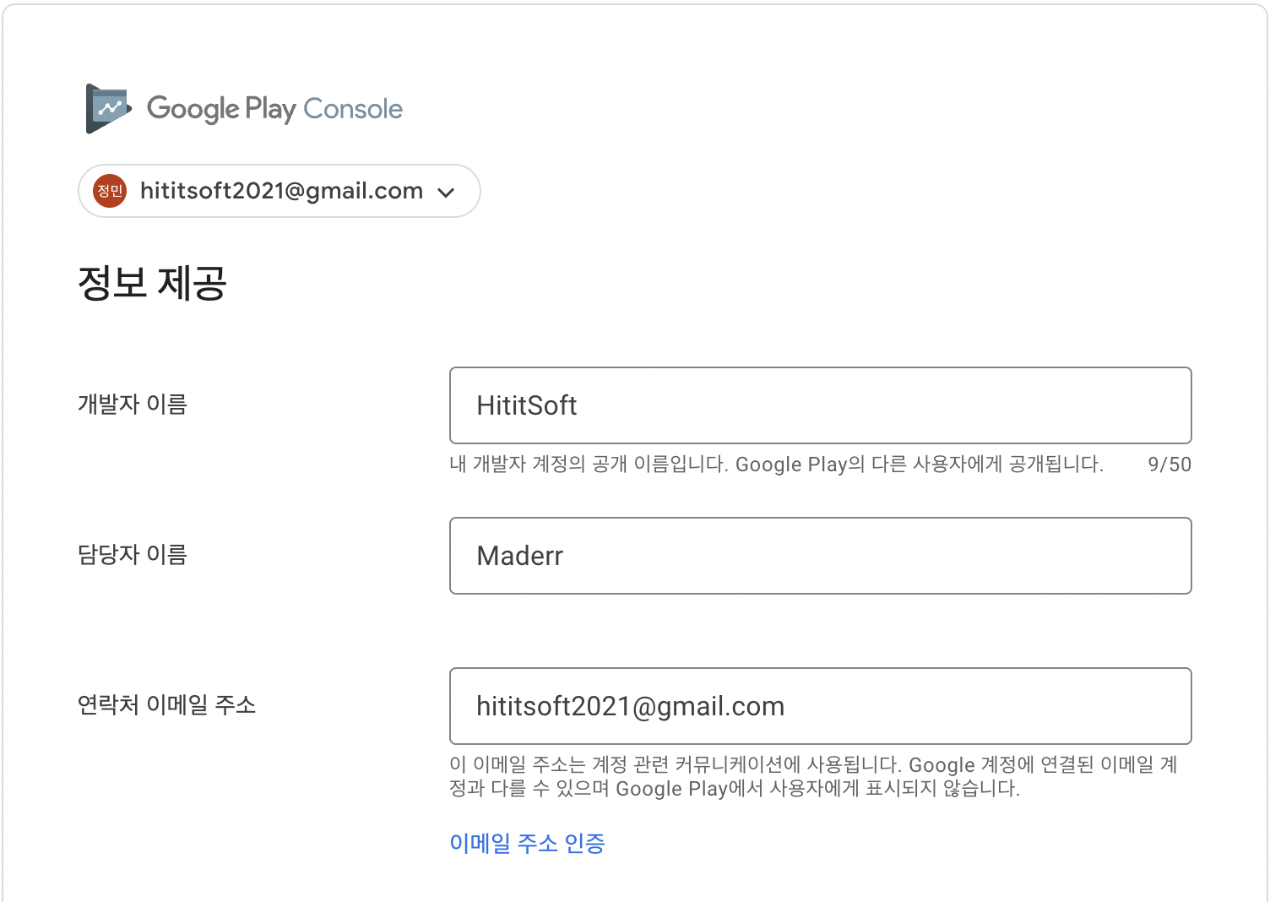
Task: Click the word Play in the header logo
Action: pyautogui.click(x=270, y=109)
